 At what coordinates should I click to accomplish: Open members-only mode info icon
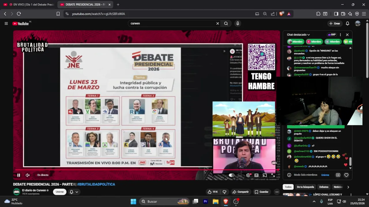tap(289, 175)
